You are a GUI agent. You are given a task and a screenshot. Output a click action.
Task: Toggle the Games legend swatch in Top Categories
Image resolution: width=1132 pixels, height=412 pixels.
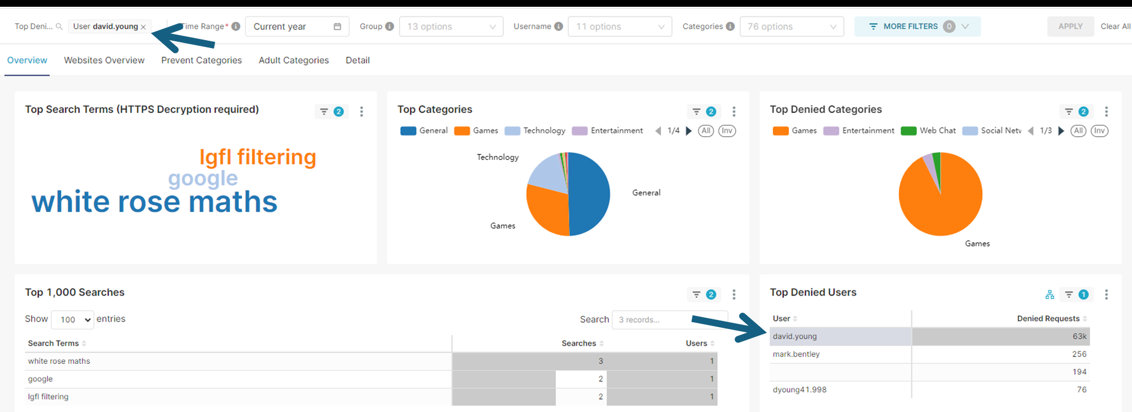462,131
